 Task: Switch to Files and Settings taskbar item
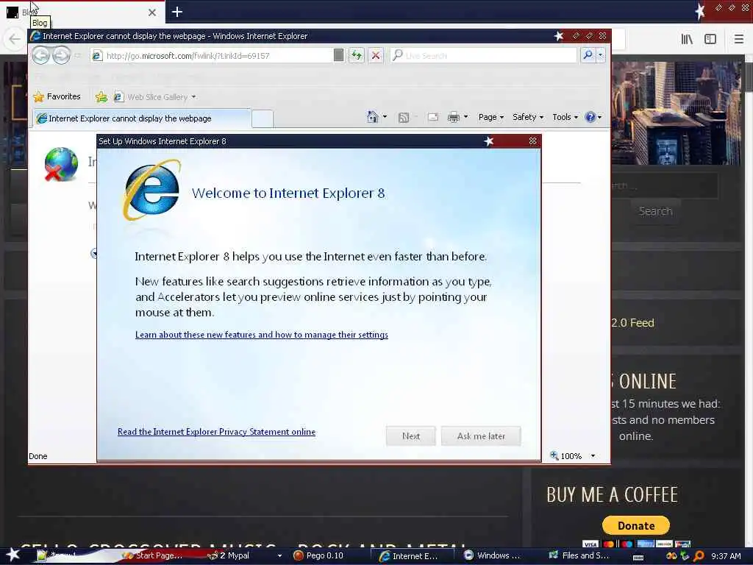(x=579, y=555)
